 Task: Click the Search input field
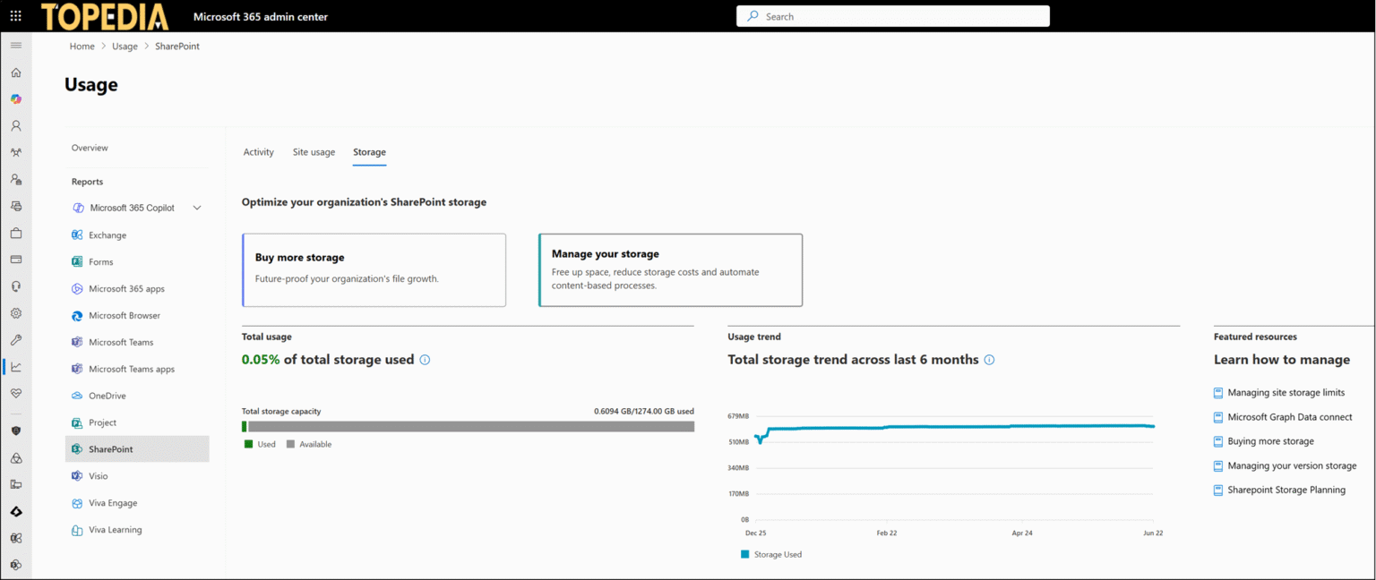click(x=896, y=16)
